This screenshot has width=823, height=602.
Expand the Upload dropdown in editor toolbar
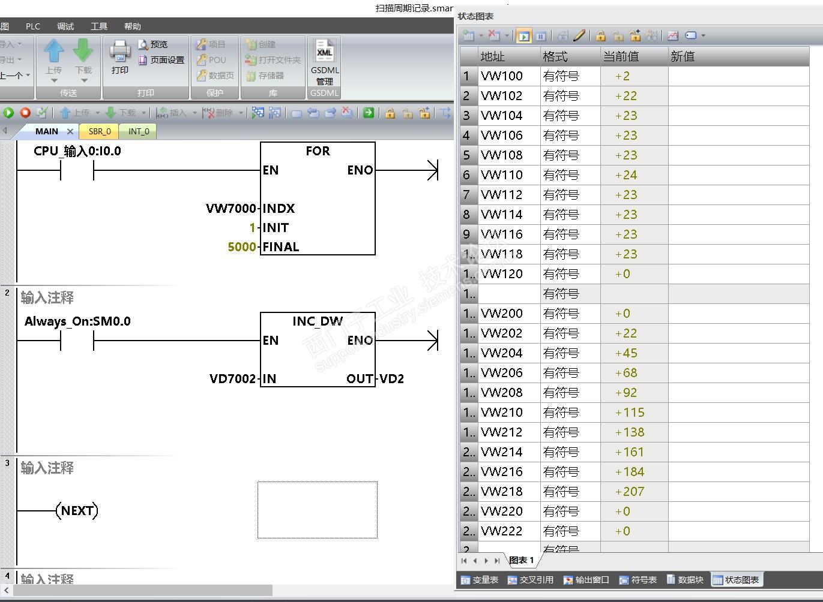pos(97,113)
